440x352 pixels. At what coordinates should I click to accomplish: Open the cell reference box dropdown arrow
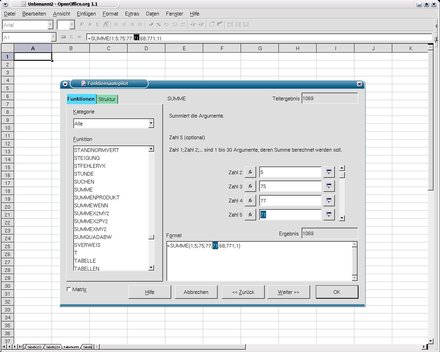tap(53, 37)
